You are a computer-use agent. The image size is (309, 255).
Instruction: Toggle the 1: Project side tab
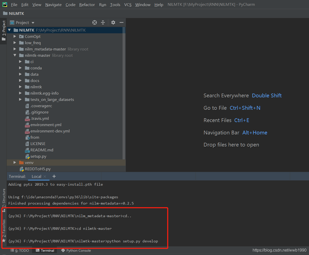(x=4, y=30)
